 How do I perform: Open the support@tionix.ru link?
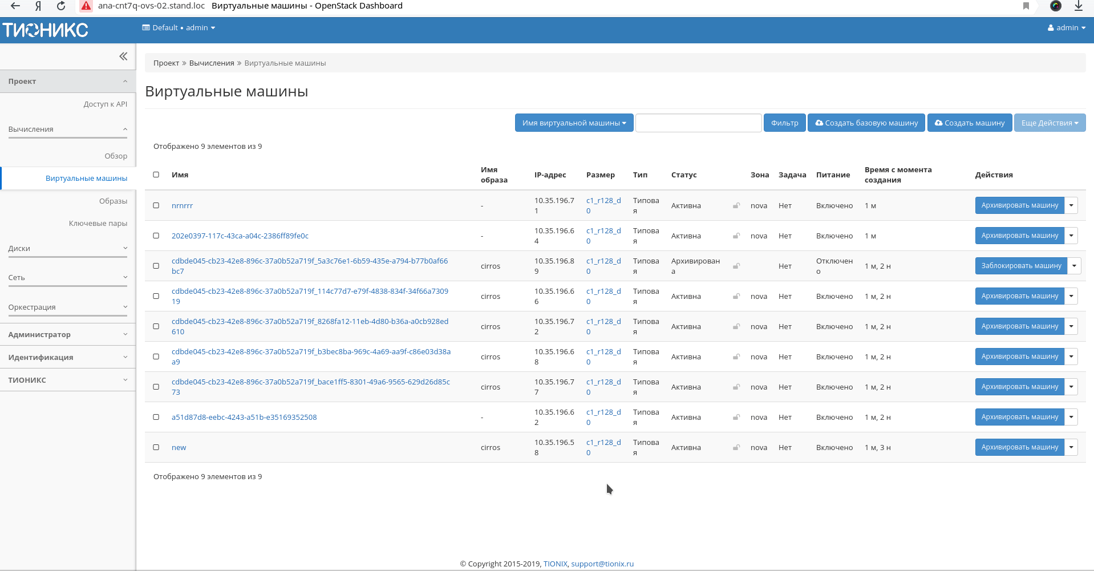602,564
